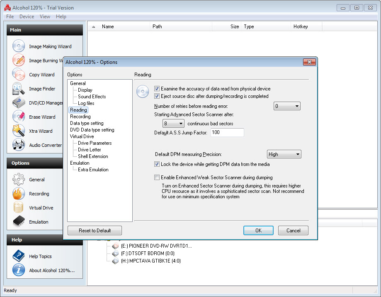Viewport: 381px width, 297px height.
Task: Click the Emulation chip icon
Action: (x=19, y=222)
